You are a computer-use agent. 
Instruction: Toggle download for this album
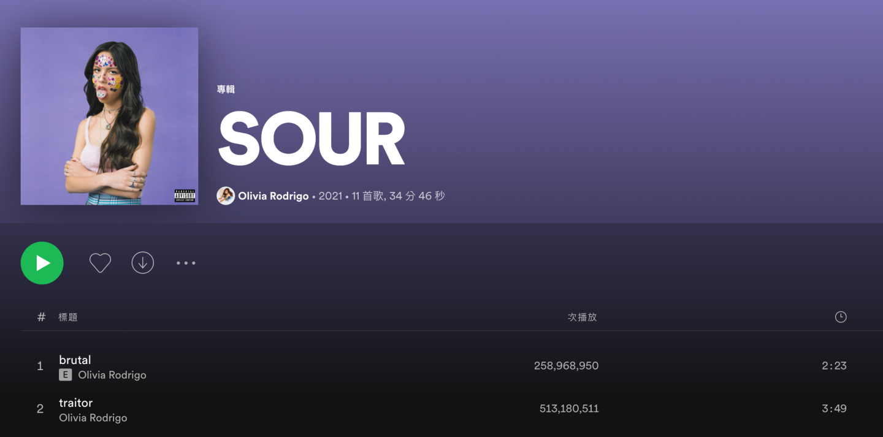(x=142, y=262)
